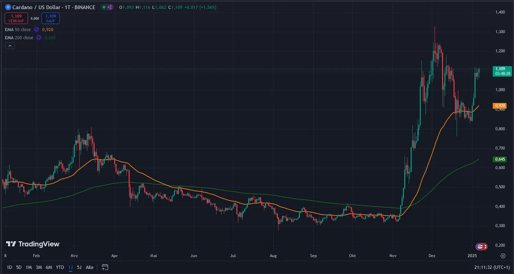Click the purple refresh icon beside EMA 50
The height and width of the screenshot is (274, 514).
coord(36,30)
